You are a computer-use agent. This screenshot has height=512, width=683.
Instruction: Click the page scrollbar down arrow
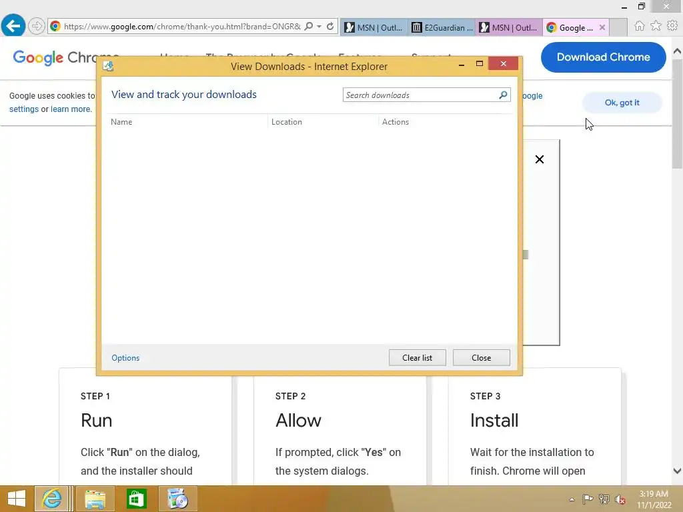[678, 471]
